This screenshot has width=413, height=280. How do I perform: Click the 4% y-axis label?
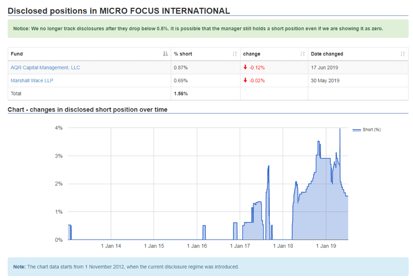pos(59,128)
